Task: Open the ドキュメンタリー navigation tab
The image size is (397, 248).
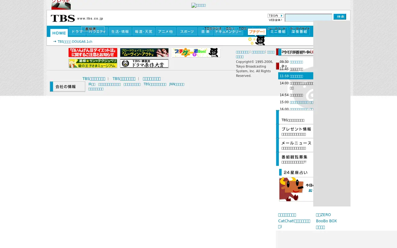Action: coord(228,31)
